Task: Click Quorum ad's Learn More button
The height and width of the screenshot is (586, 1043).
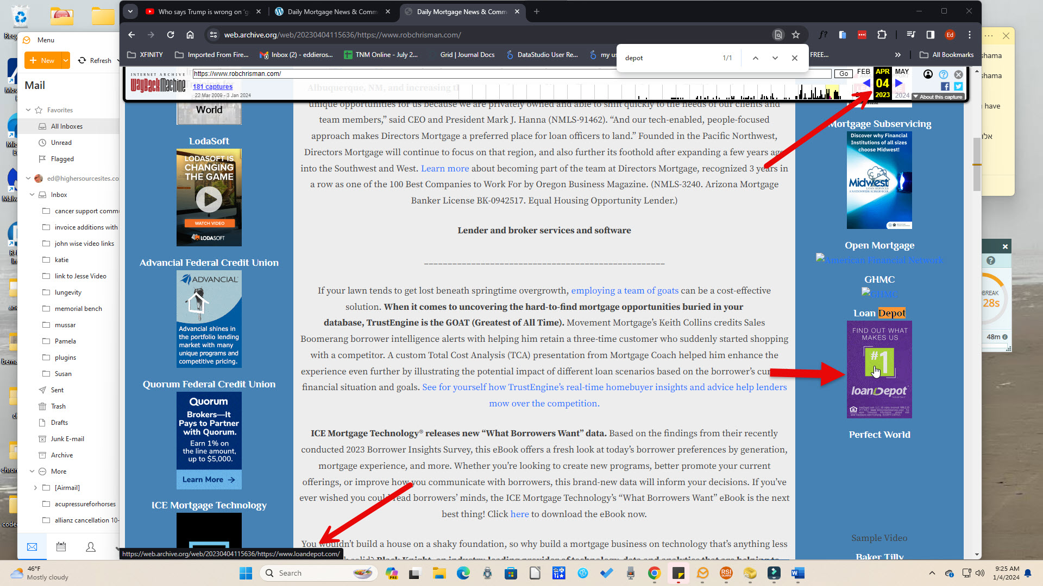Action: (x=209, y=480)
